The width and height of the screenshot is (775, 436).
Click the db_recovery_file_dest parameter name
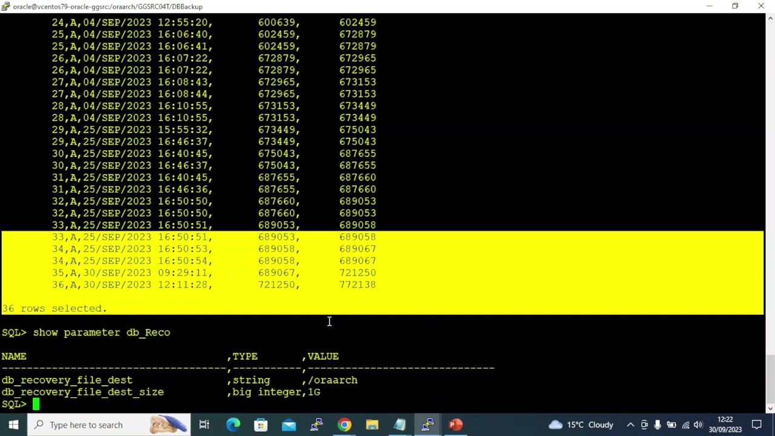coord(67,380)
